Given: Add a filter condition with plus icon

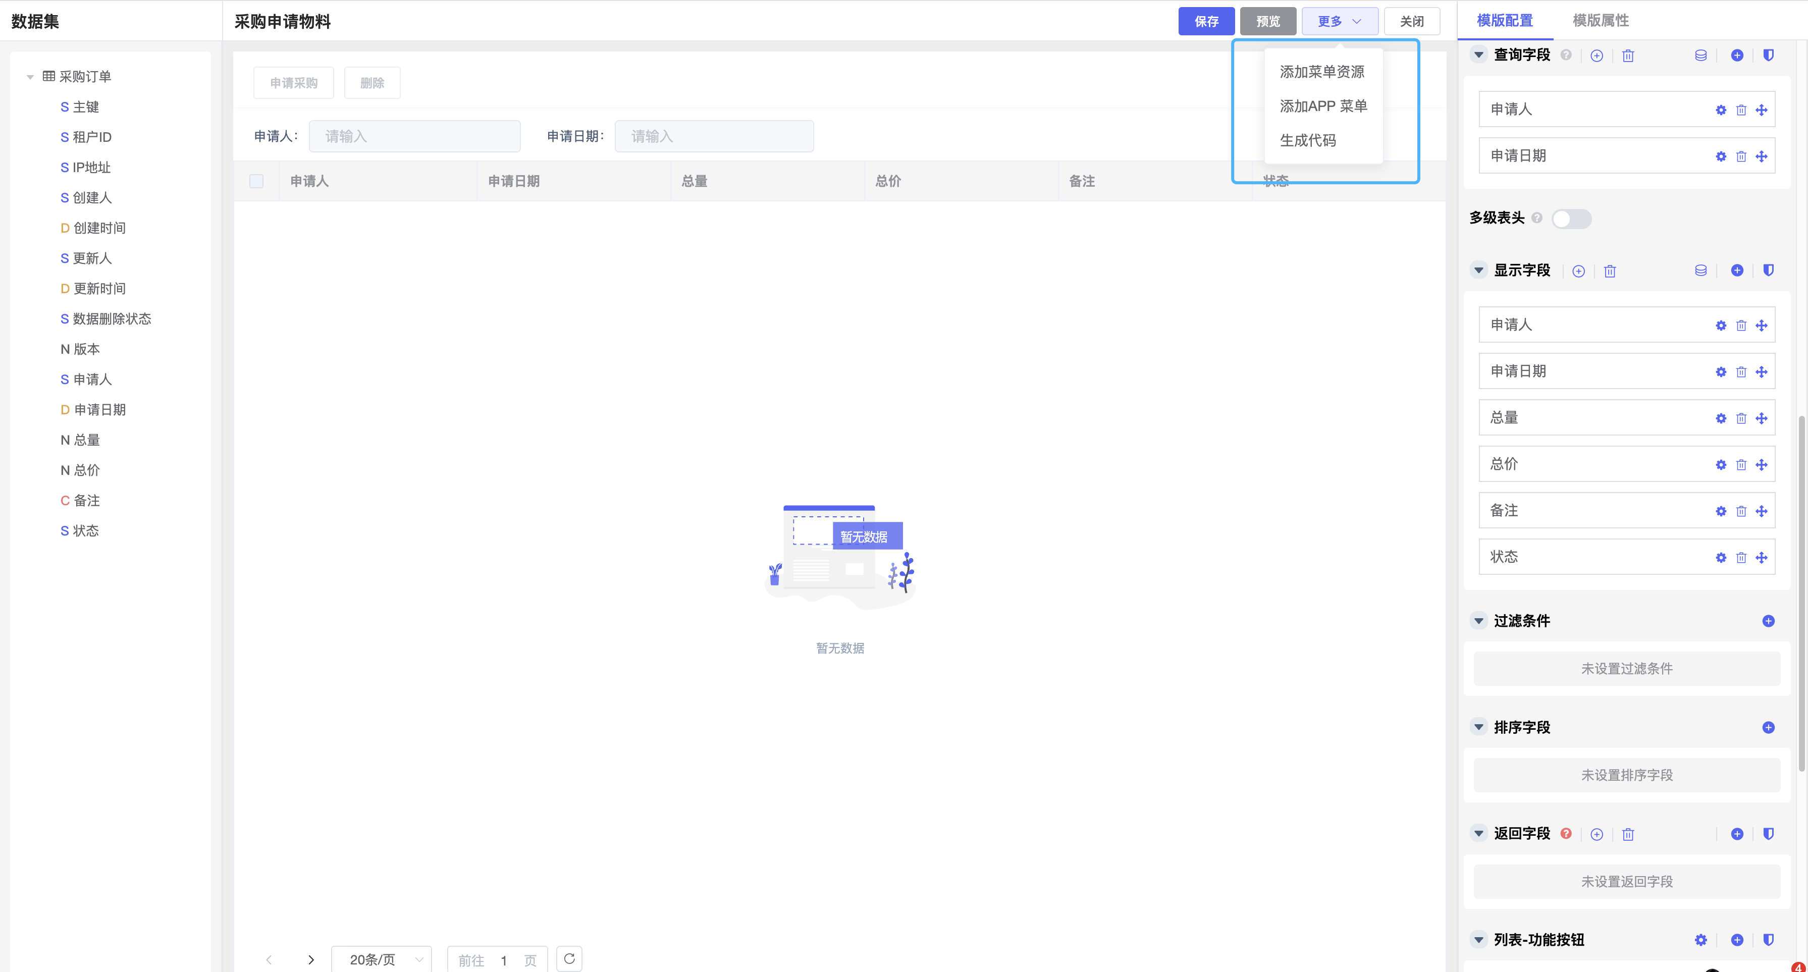Looking at the screenshot, I should coord(1768,621).
